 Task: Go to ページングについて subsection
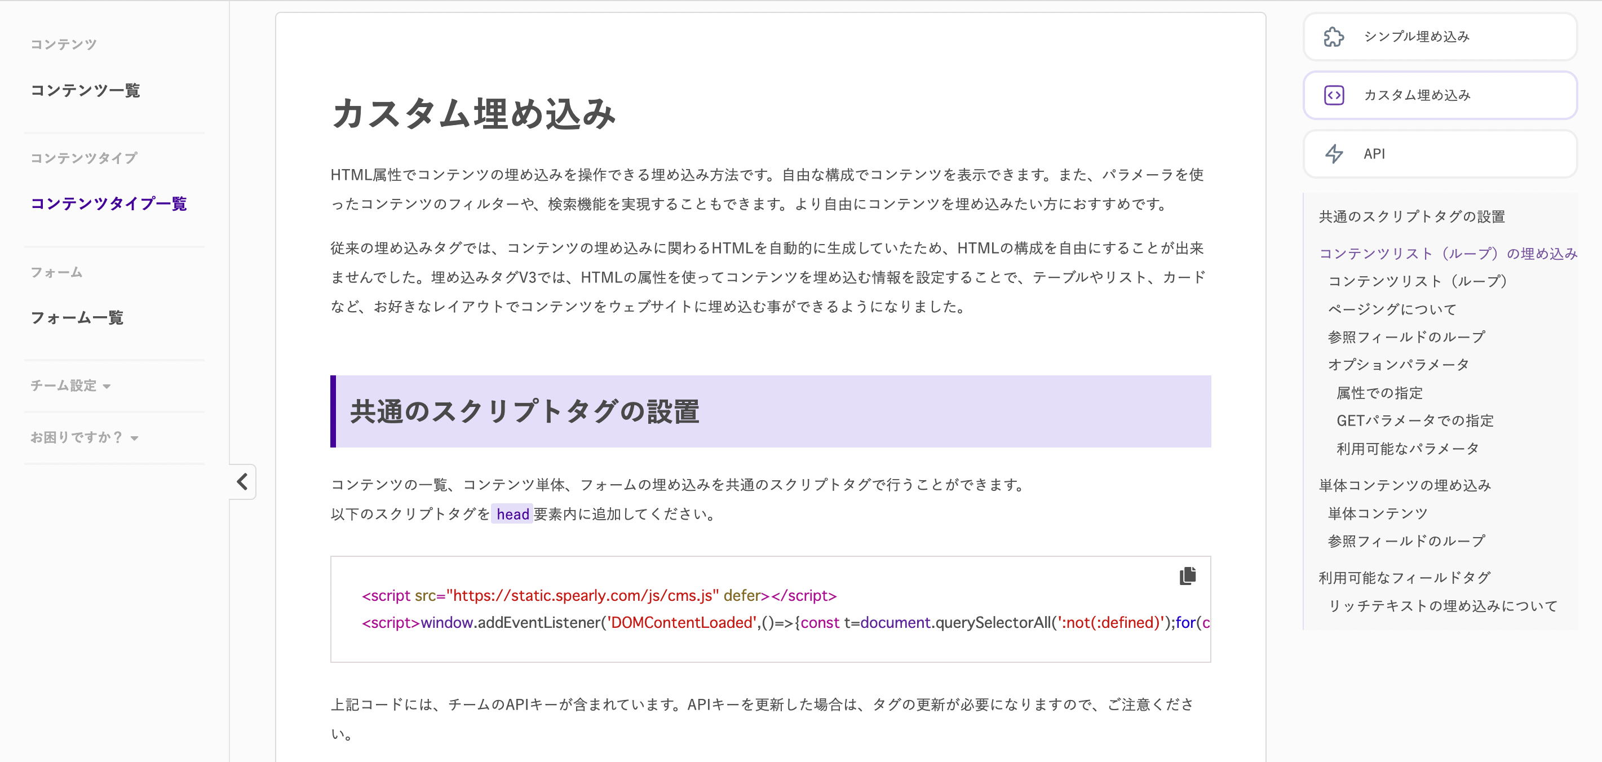1392,309
